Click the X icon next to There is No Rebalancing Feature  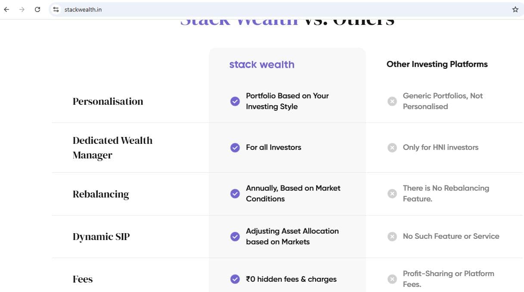(x=392, y=194)
